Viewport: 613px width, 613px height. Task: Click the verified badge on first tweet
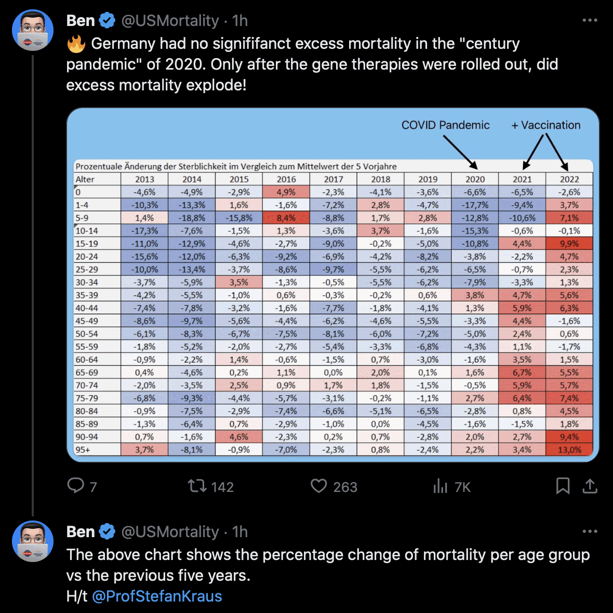107,20
